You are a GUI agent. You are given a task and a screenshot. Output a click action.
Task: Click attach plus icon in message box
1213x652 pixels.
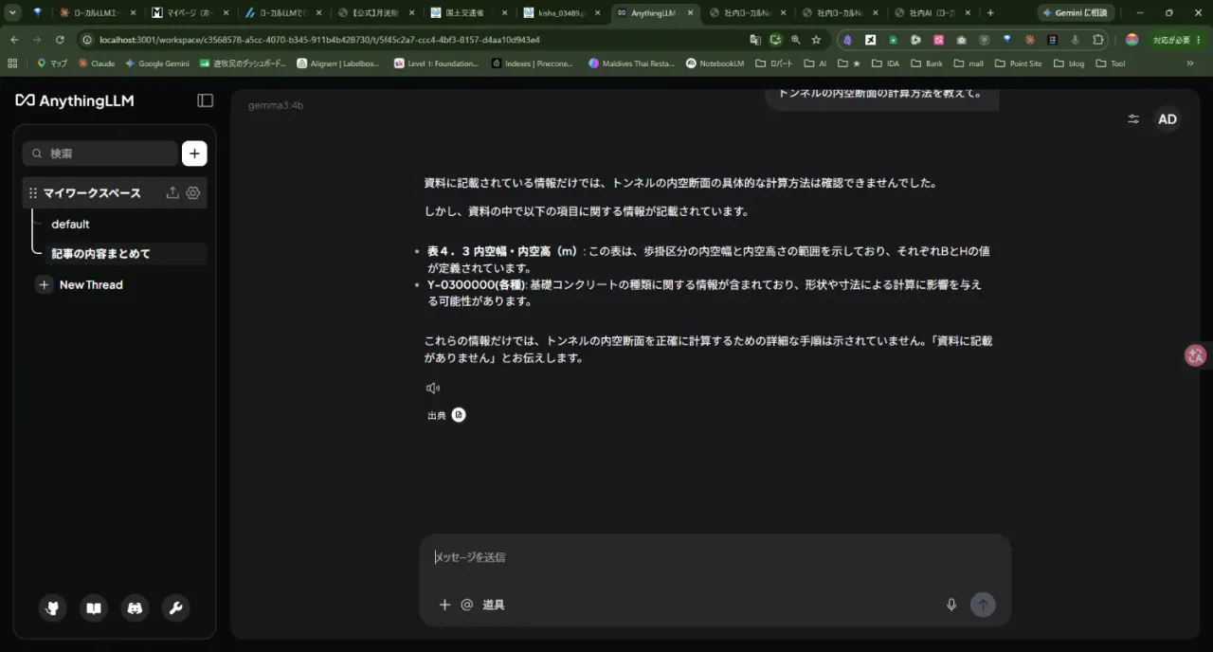coord(444,605)
